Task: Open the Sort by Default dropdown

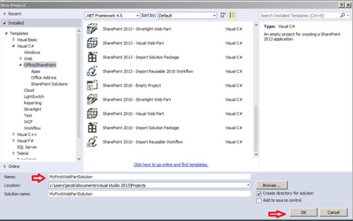Action: tap(187, 16)
